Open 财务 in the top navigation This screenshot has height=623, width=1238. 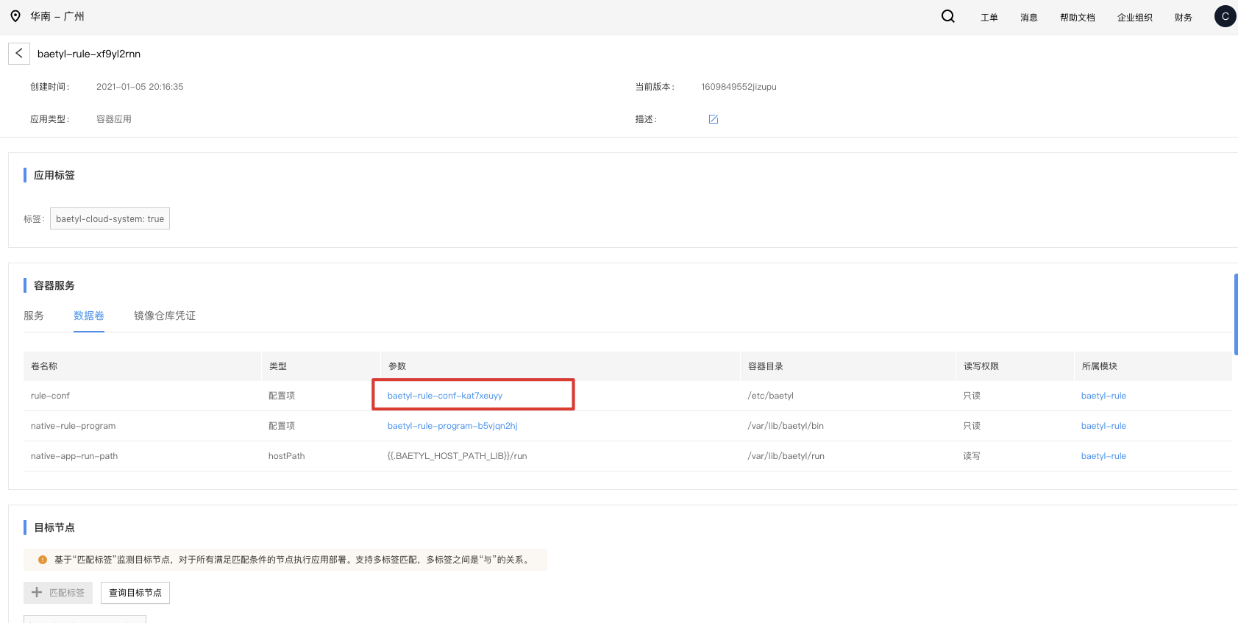click(1183, 18)
